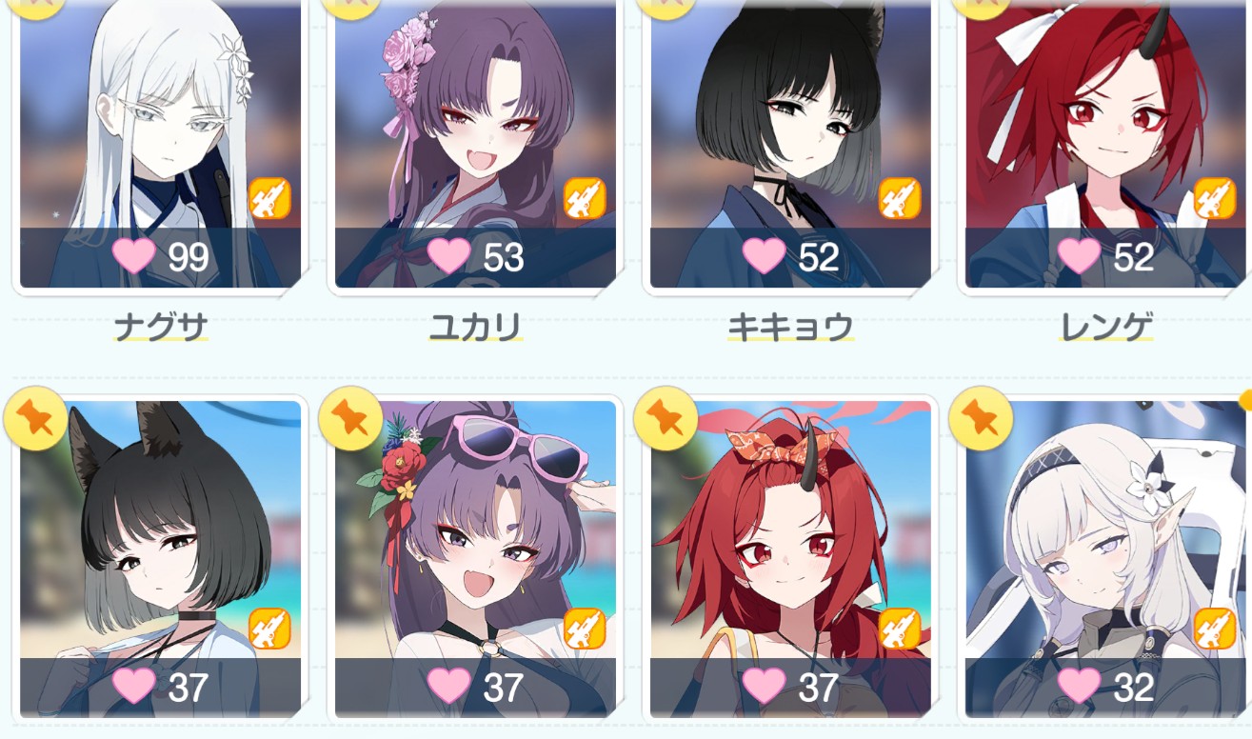Image resolution: width=1252 pixels, height=739 pixels.
Task: Click weapon badge on white-haired elf card
Action: coord(1215,629)
